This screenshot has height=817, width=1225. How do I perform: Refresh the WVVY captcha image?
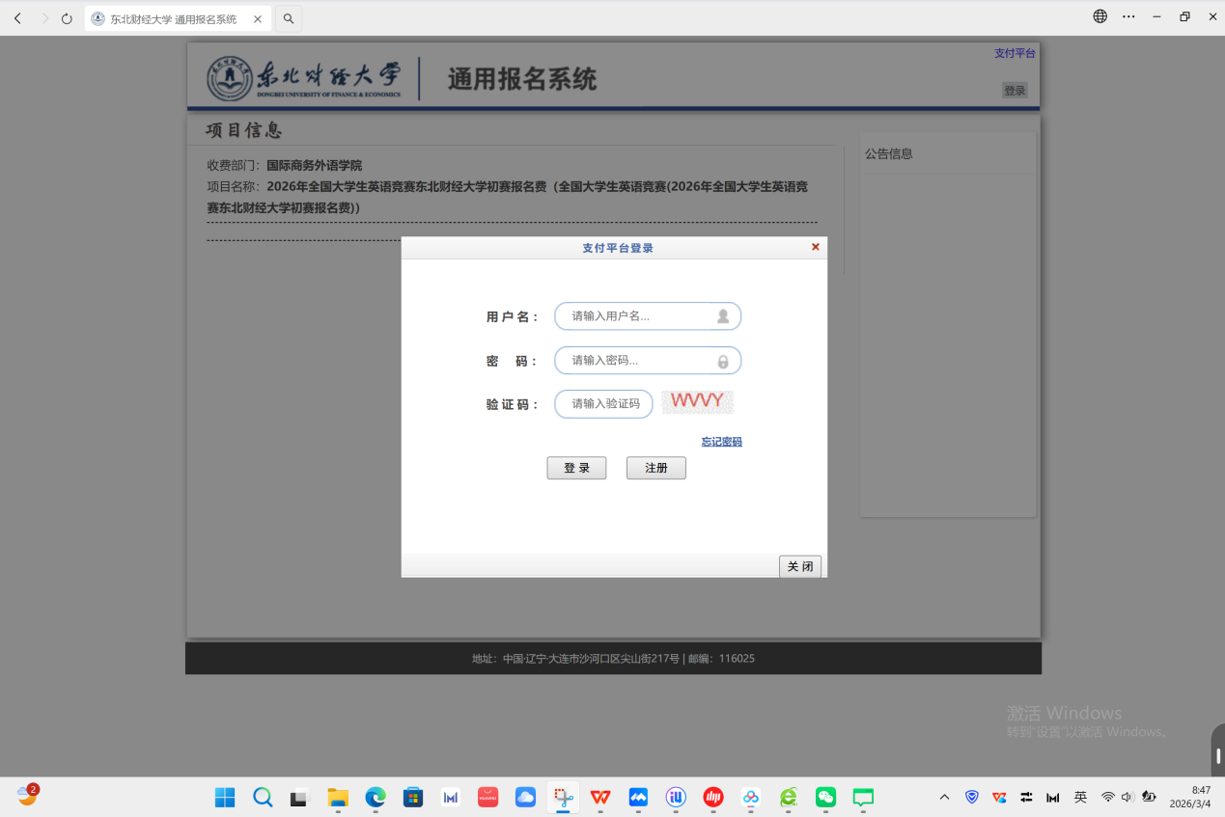(697, 401)
